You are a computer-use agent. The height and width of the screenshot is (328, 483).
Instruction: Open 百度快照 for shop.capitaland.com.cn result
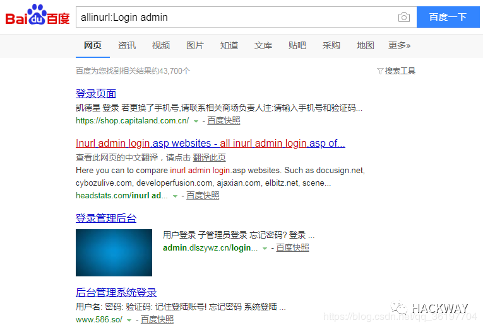click(224, 121)
